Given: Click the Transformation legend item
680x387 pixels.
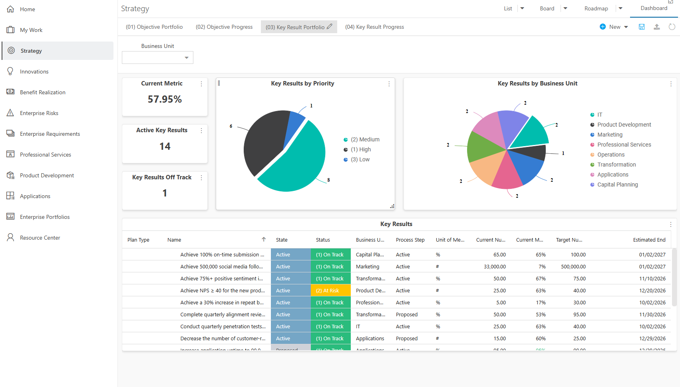Looking at the screenshot, I should tap(613, 165).
